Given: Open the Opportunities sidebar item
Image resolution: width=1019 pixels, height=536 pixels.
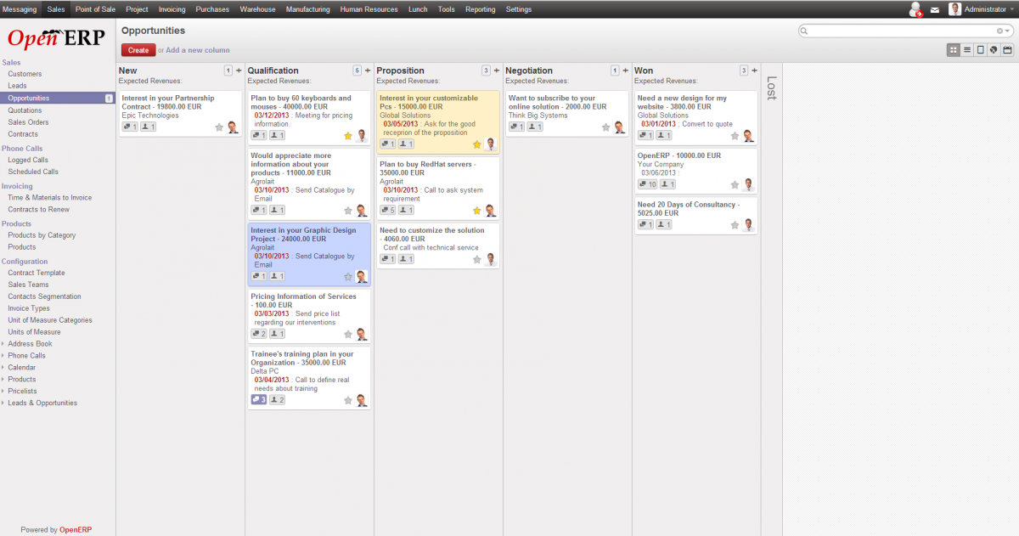Looking at the screenshot, I should [57, 98].
